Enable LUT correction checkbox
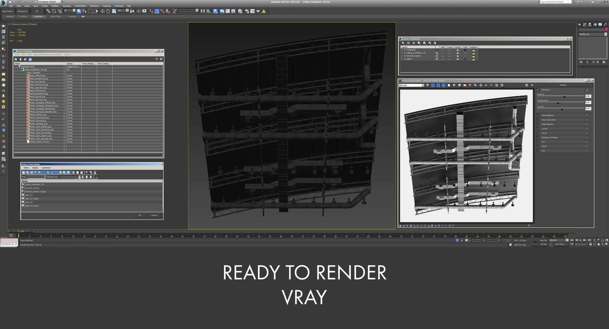Screen dimensions: 609x329 coord(538,142)
